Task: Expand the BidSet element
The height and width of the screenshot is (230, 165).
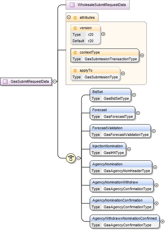Action: click(x=134, y=95)
